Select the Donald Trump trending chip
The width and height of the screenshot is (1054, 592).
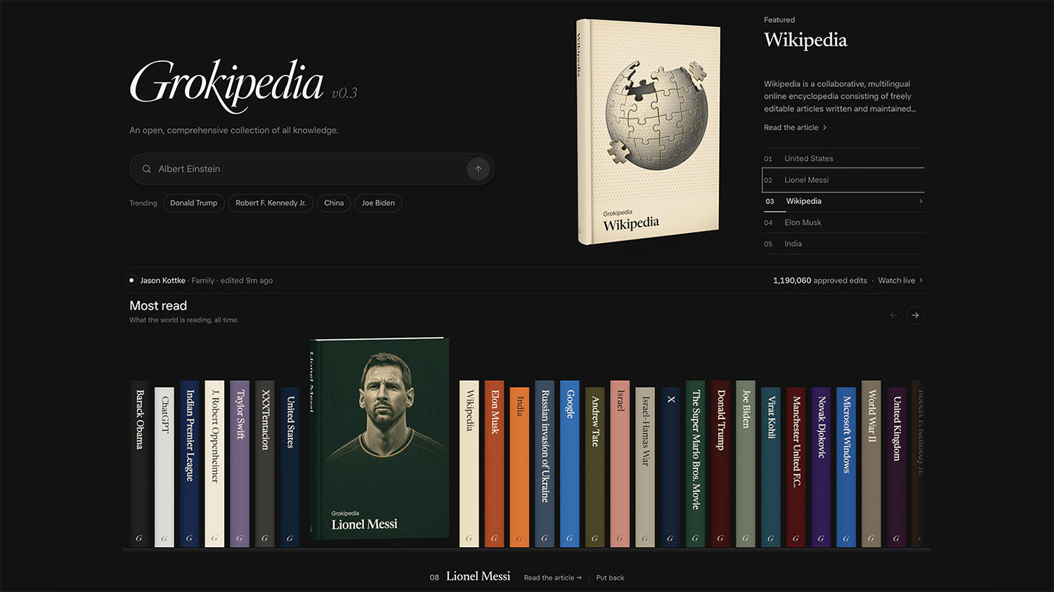click(x=194, y=203)
